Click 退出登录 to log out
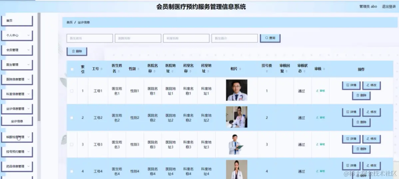Screen dimensions: 399x179 click(x=389, y=7)
